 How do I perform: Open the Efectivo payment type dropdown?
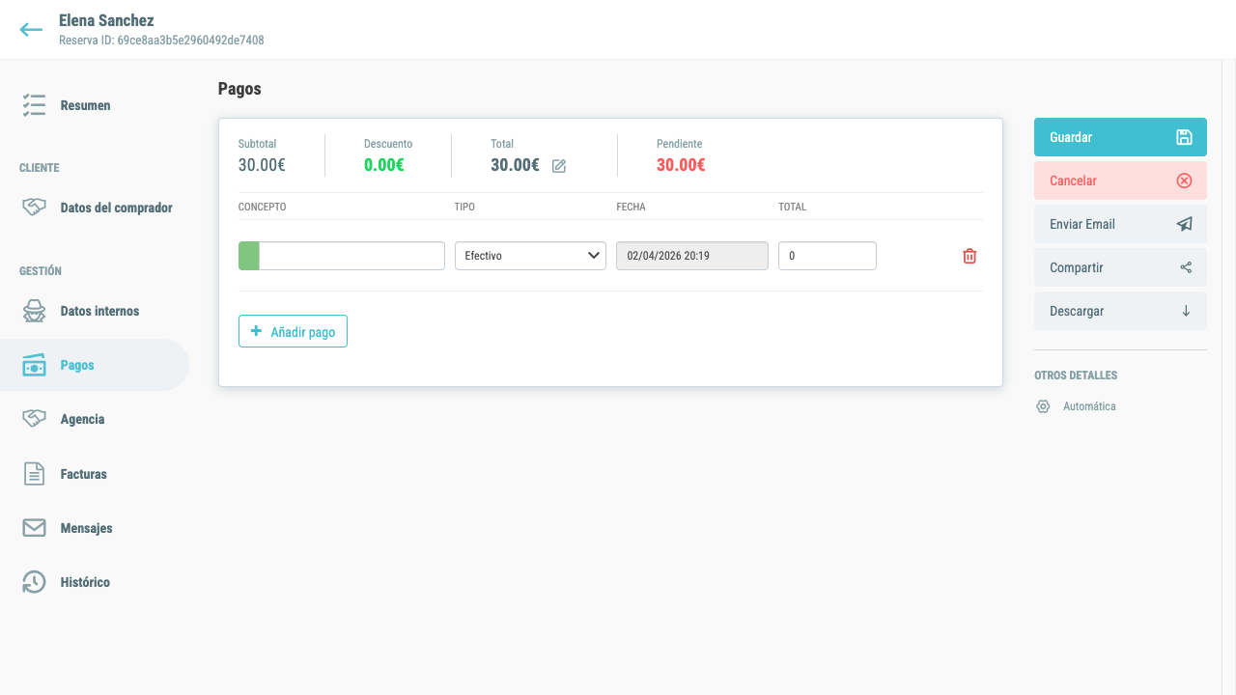point(530,256)
